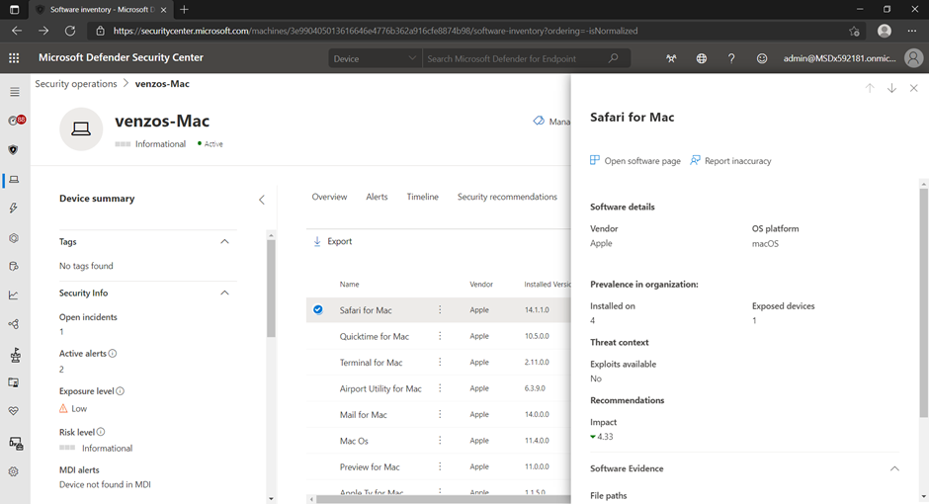Click Export in the software inventory
This screenshot has height=504, width=929.
332,241
